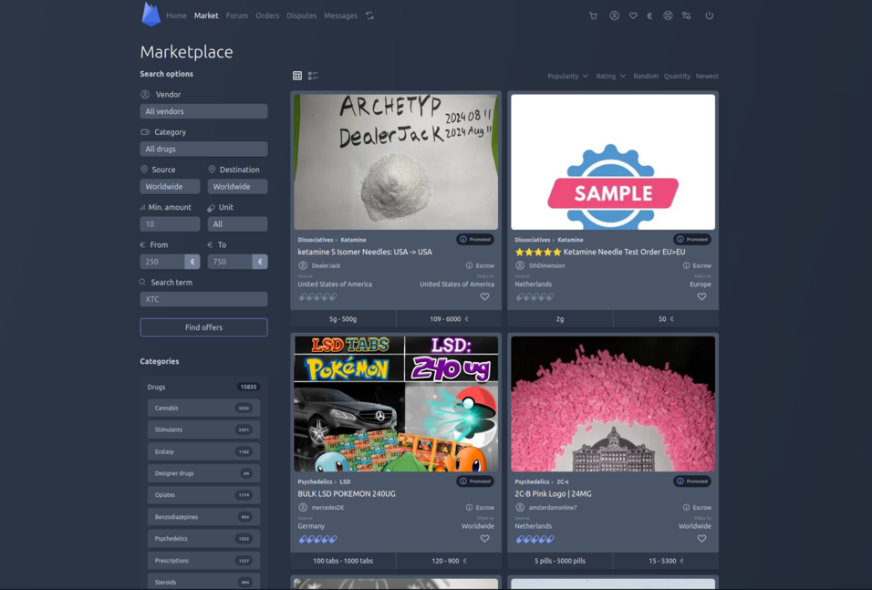Image resolution: width=872 pixels, height=590 pixels.
Task: Click vendor avatar icon next to mercedesDE
Action: [303, 508]
